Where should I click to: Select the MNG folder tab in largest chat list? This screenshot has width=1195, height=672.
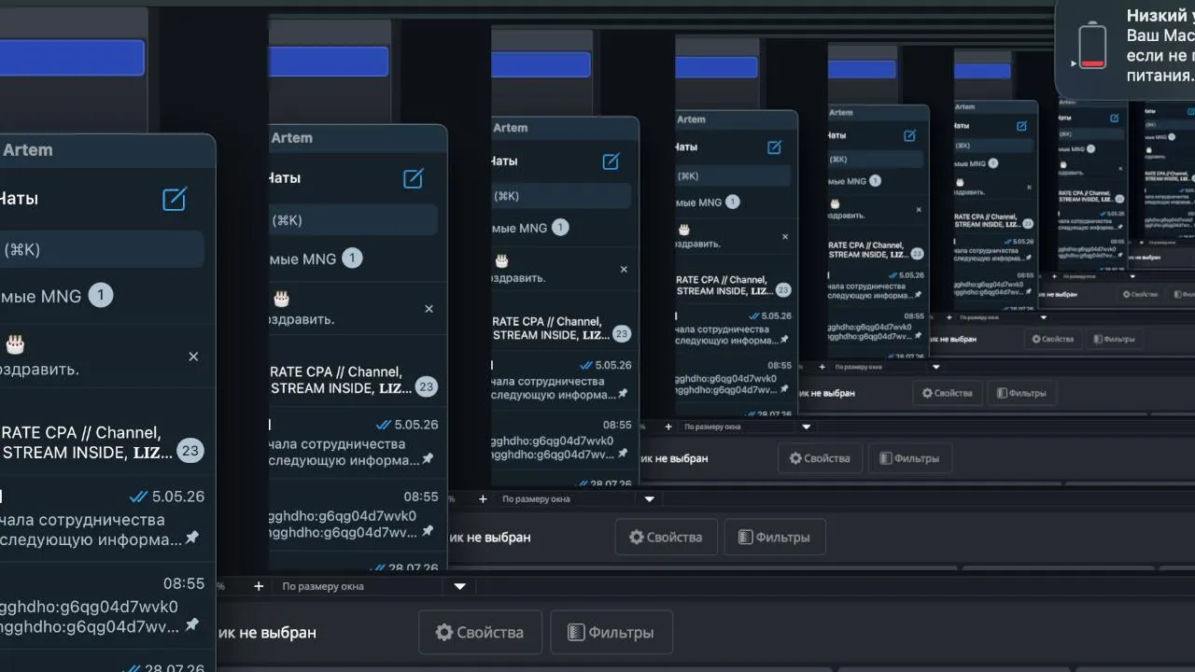coord(56,296)
